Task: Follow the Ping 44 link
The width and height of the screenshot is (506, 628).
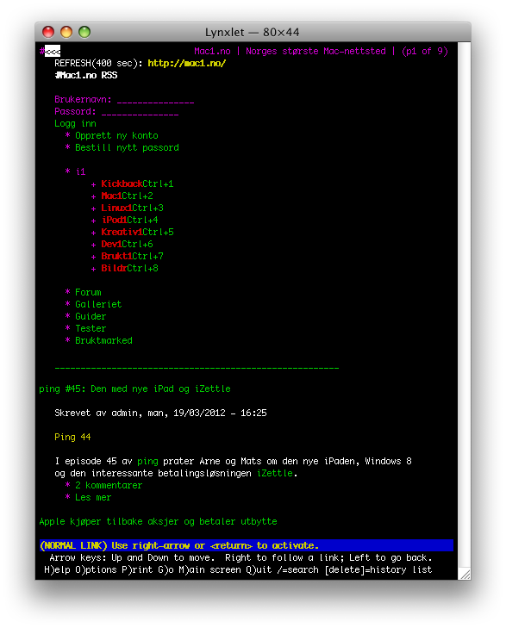Action: 72,437
